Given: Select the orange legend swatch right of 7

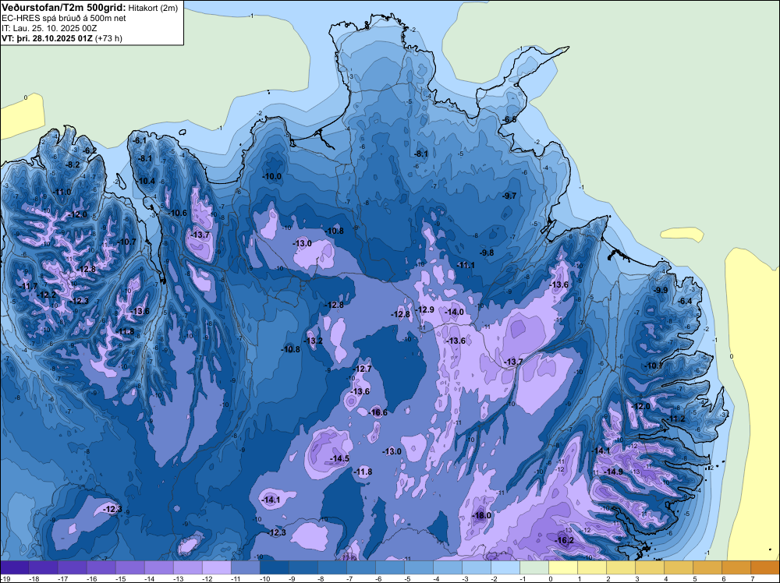Looking at the screenshot, I should [x=765, y=567].
